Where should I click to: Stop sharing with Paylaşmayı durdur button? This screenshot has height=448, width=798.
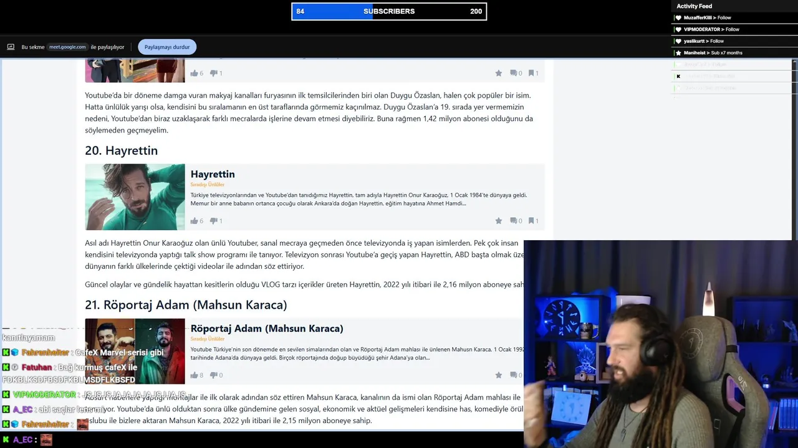(167, 47)
